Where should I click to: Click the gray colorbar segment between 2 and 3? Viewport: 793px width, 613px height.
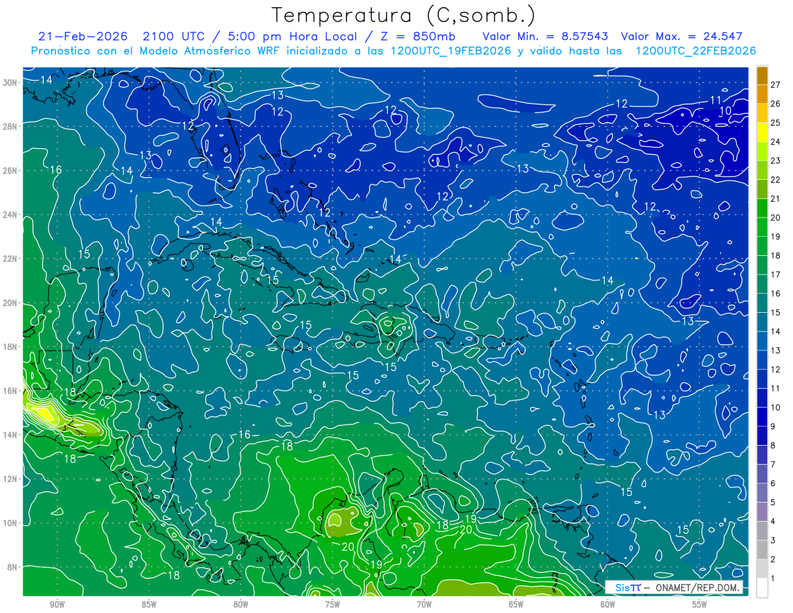(762, 550)
